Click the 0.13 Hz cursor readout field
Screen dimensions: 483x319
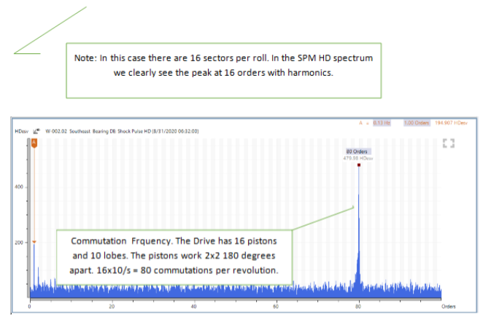[381, 124]
